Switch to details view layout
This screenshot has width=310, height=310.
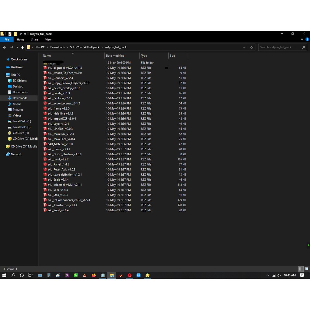click(x=300, y=269)
